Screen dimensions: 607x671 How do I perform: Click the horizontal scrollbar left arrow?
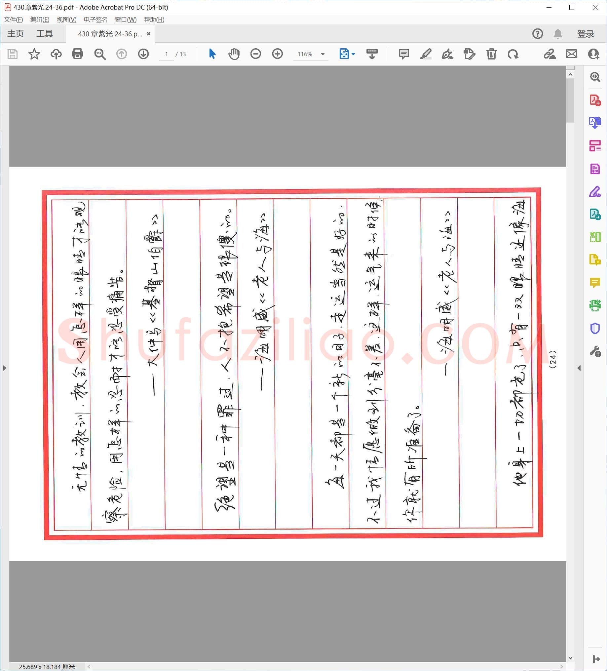pyautogui.click(x=89, y=667)
